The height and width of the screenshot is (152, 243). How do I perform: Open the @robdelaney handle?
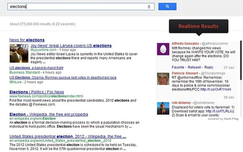[204, 103]
